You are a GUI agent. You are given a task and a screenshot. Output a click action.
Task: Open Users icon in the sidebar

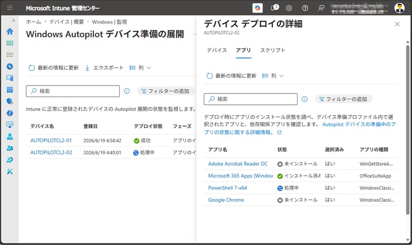pyautogui.click(x=10, y=136)
